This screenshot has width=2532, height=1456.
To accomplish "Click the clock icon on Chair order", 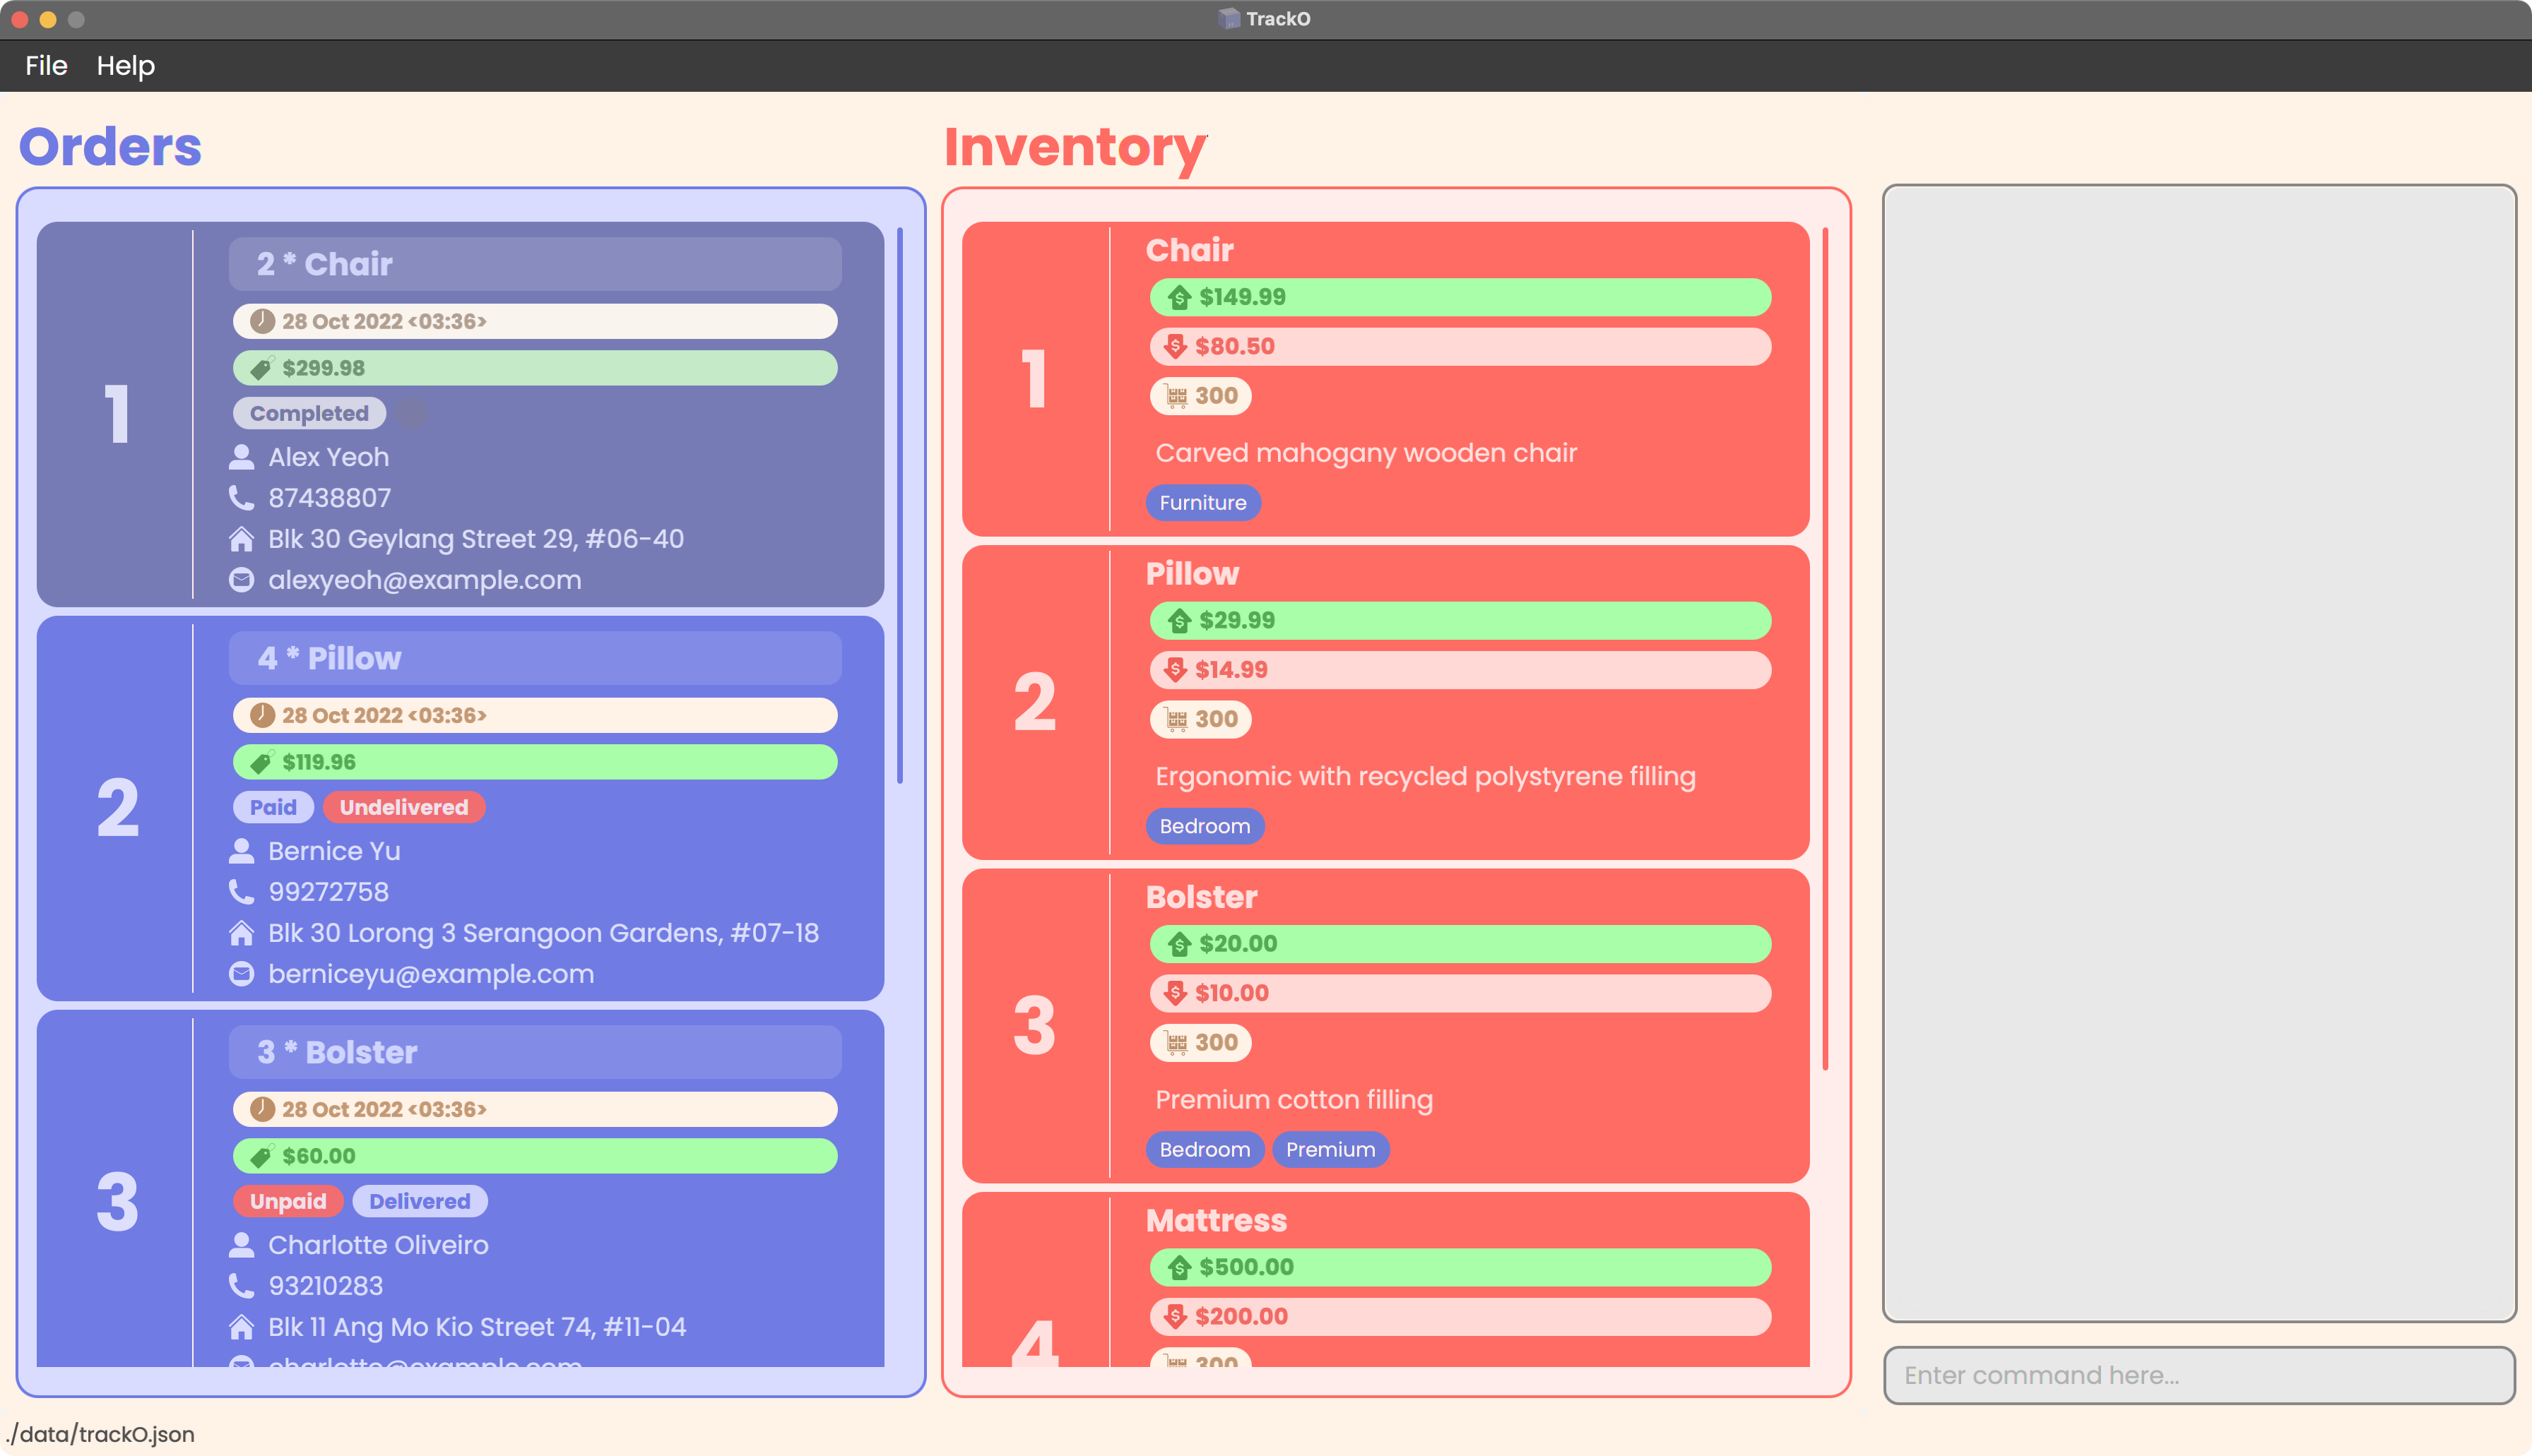I will pyautogui.click(x=262, y=321).
